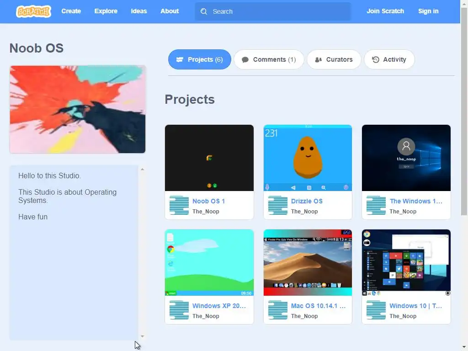Click the Sign in link

pyautogui.click(x=428, y=11)
